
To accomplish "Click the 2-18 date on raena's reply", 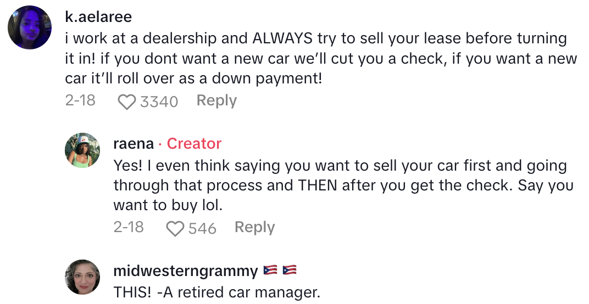I will point(129,228).
